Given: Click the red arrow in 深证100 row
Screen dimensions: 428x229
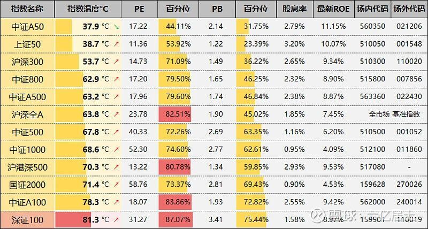Looking at the screenshot, I should (x=117, y=219).
